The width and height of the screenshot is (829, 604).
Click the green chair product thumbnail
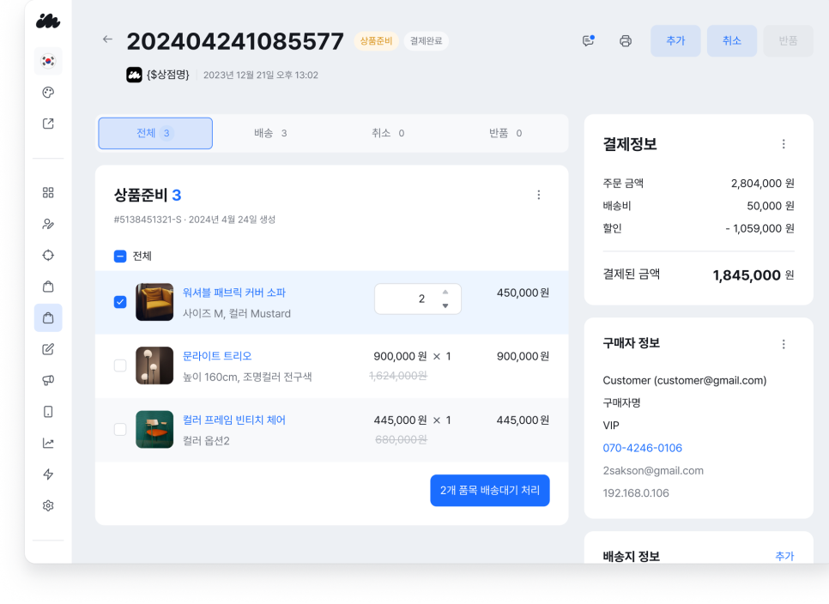(x=154, y=429)
